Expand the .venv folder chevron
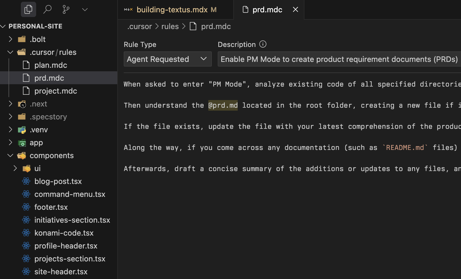 click(11, 129)
